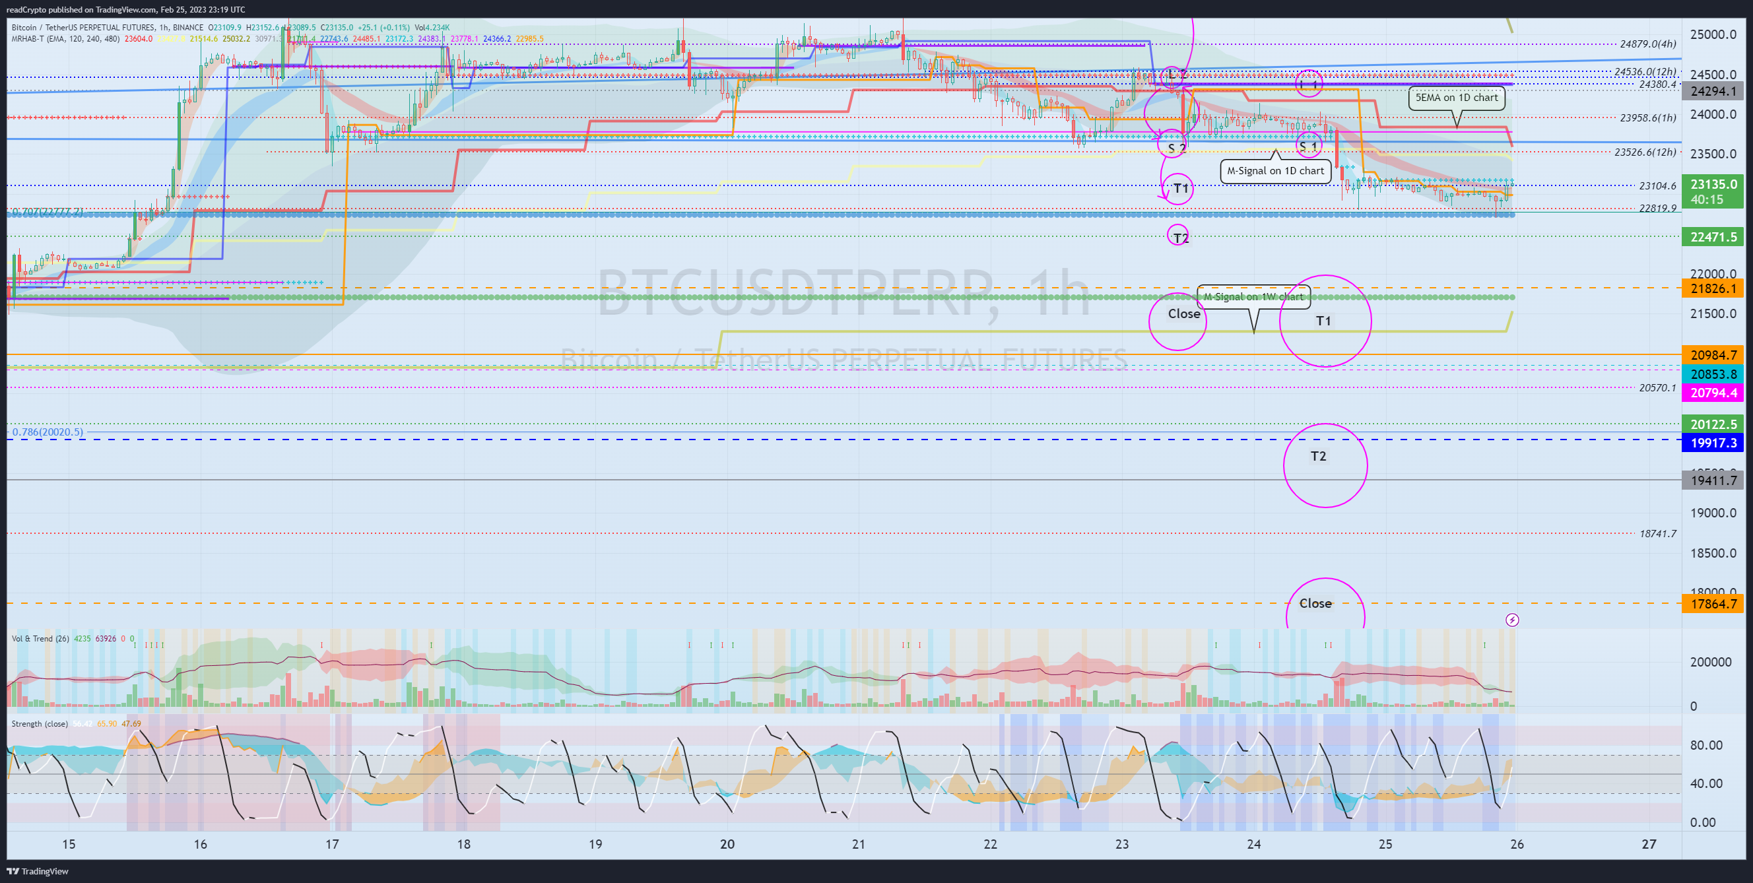Click grey price label 19411.7

tap(1713, 480)
